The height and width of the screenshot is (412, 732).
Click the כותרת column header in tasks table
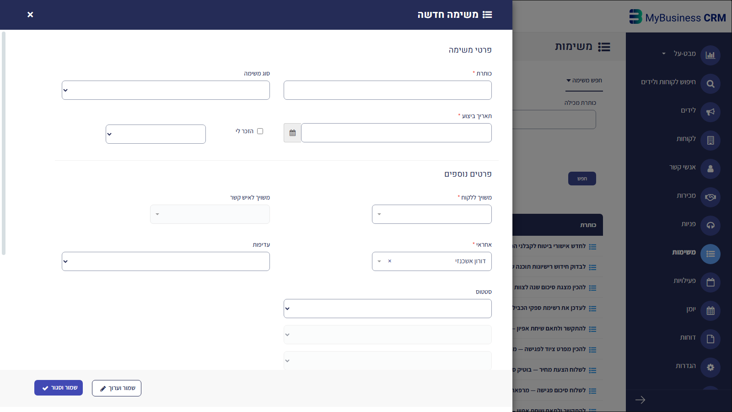pyautogui.click(x=588, y=225)
